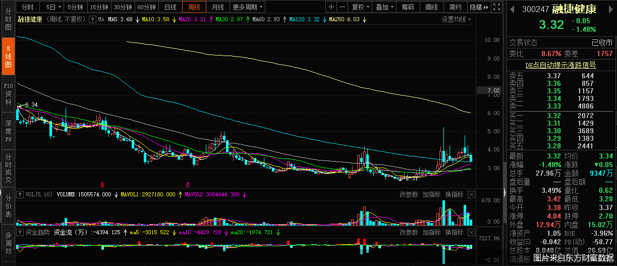Image resolution: width=617 pixels, height=266 pixels.
Task: Open 深度F9 in sidebar
Action: (x=8, y=131)
